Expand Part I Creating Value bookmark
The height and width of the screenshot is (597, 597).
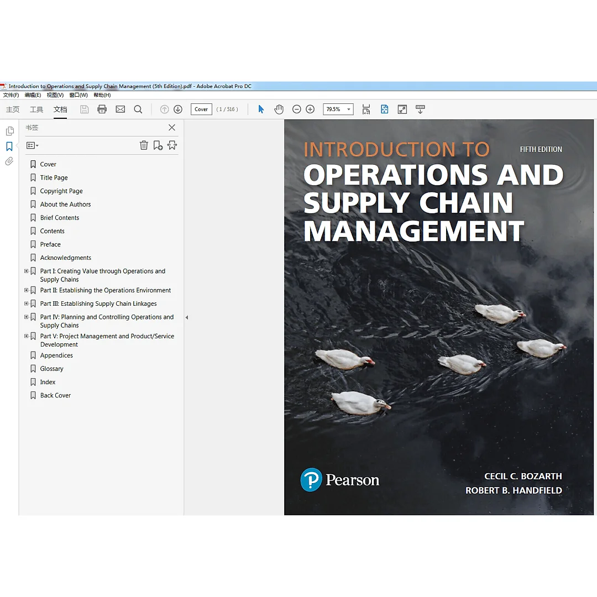(27, 271)
